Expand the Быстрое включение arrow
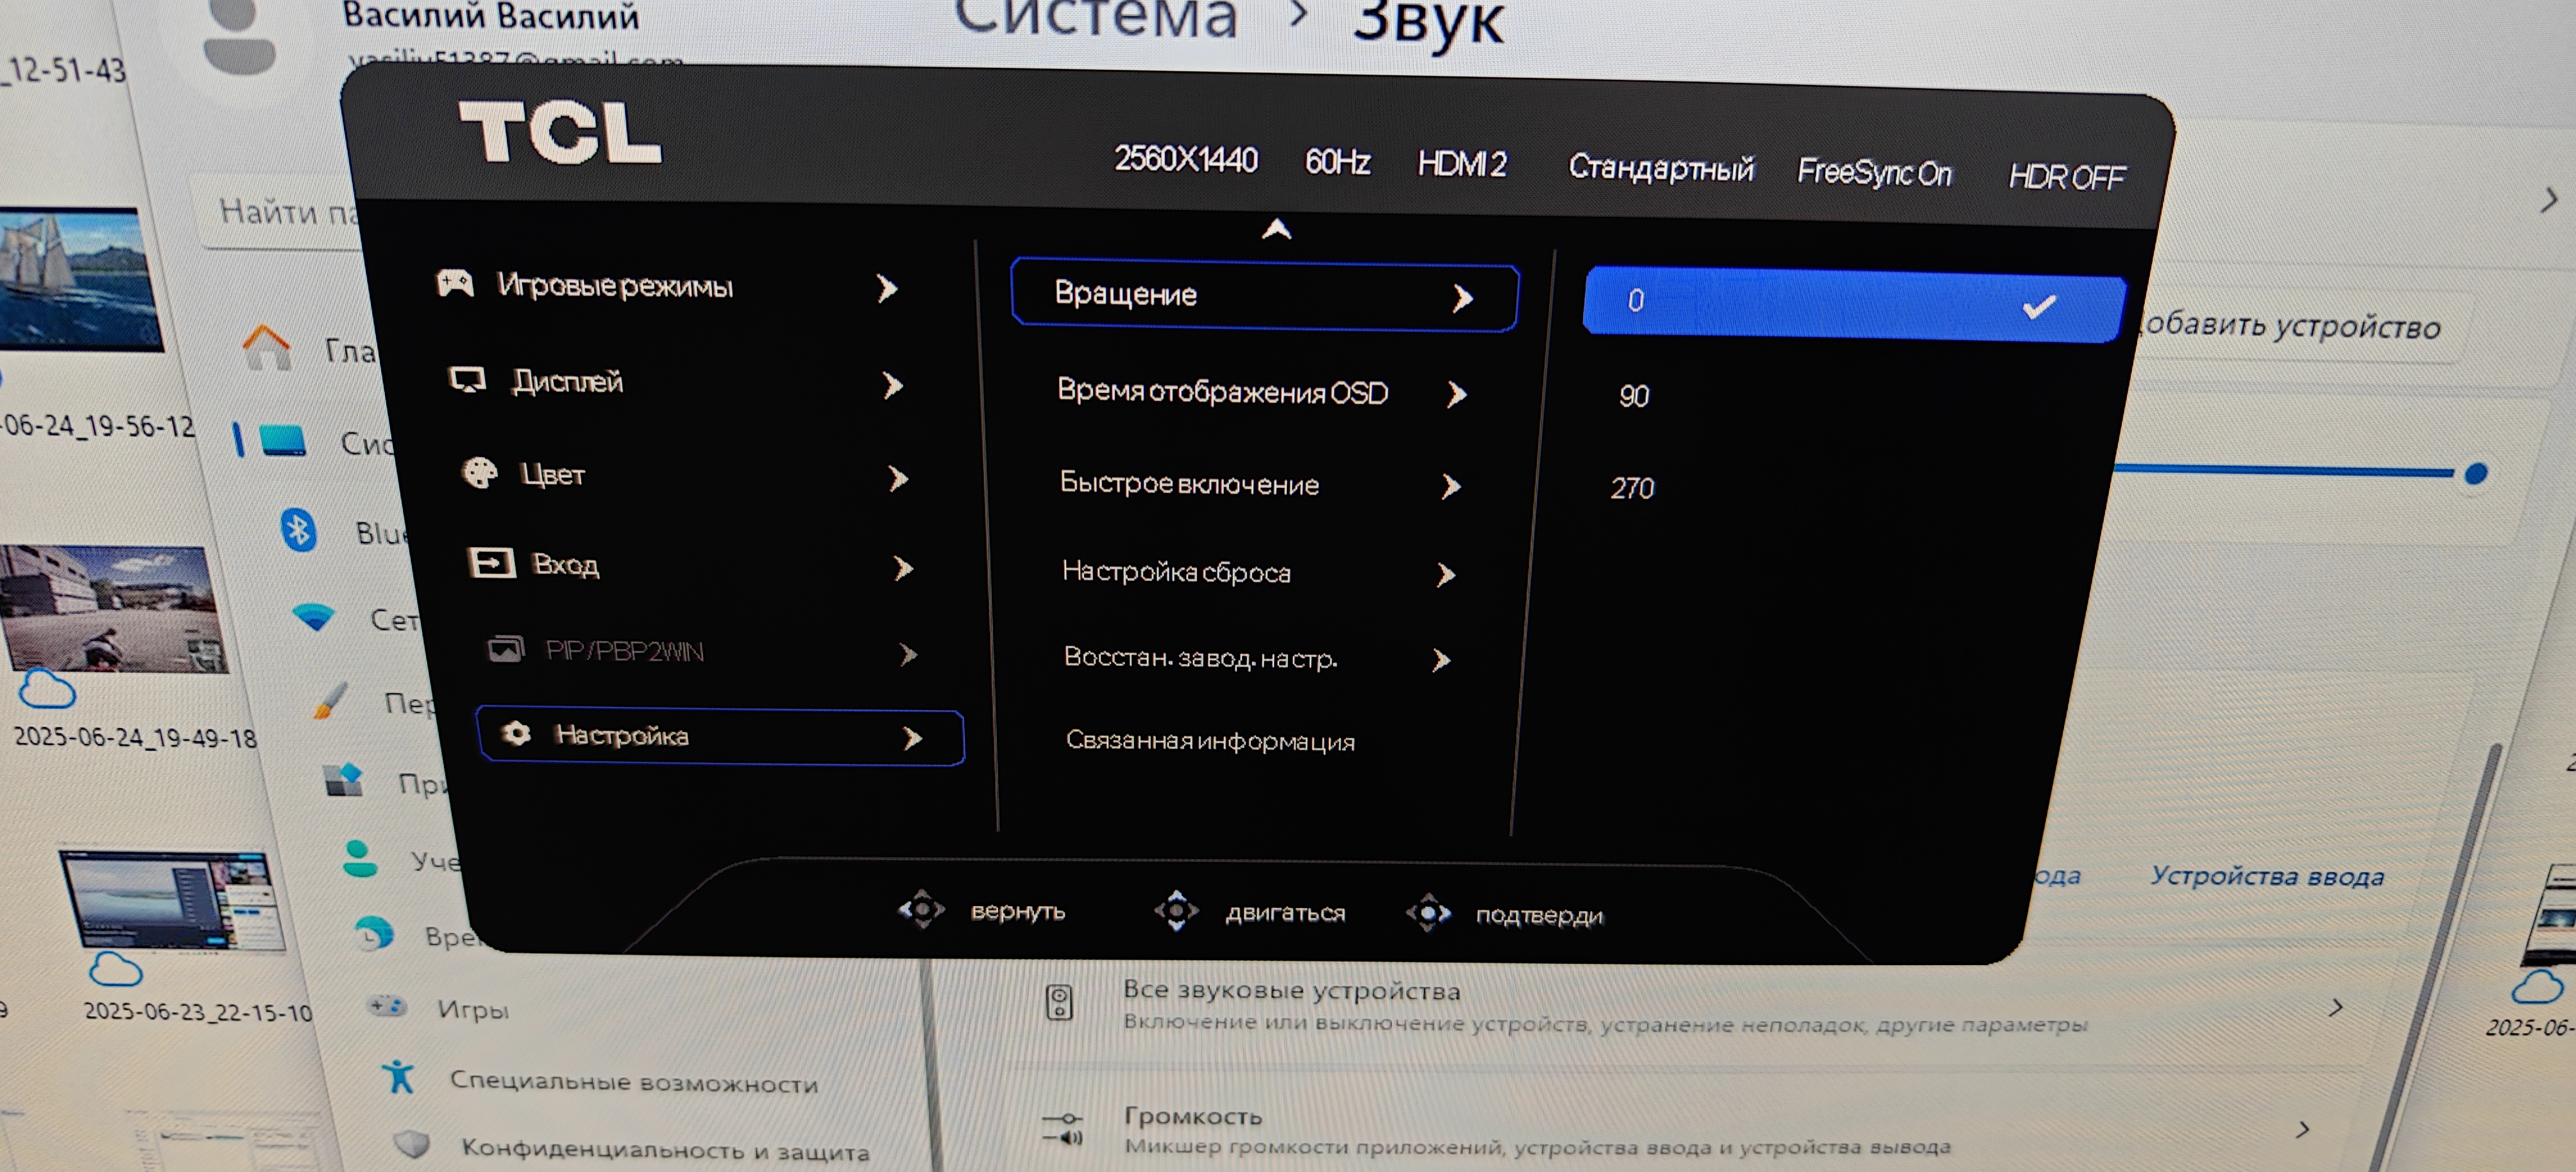The height and width of the screenshot is (1172, 2576). click(1451, 486)
